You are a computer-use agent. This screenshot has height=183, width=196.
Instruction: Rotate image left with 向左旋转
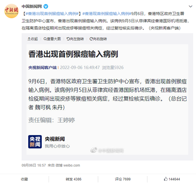tap(75, 39)
